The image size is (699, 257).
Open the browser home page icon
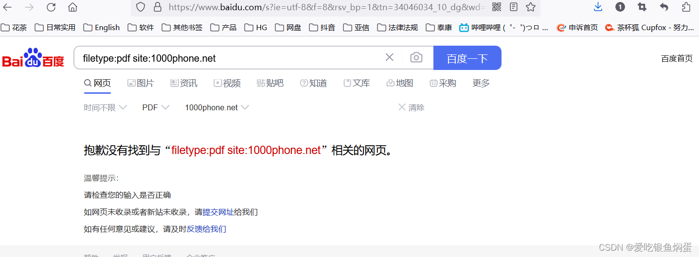pyautogui.click(x=72, y=7)
